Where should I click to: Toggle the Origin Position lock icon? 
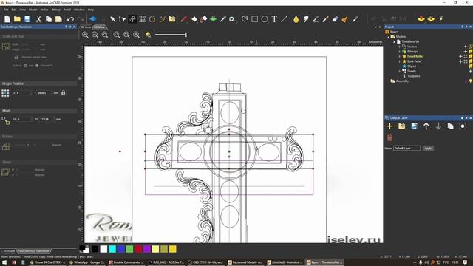(x=64, y=92)
